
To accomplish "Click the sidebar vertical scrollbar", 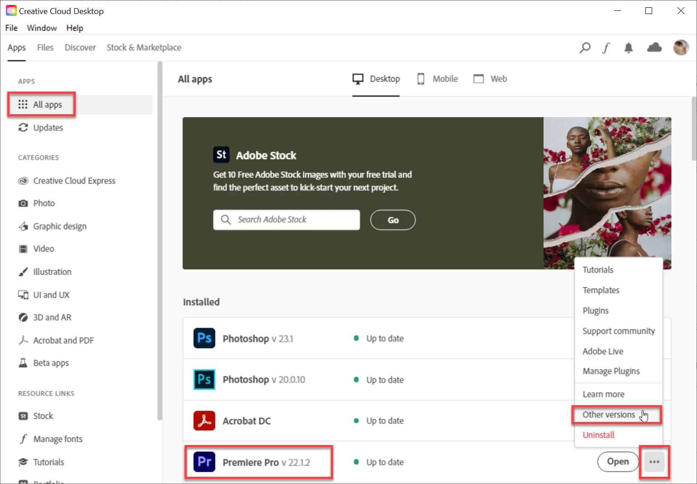I will (x=160, y=241).
